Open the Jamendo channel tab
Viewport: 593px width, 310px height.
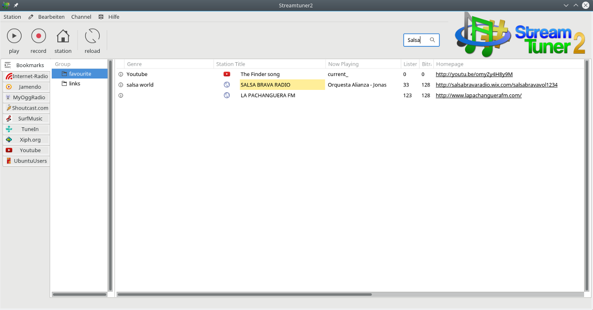(x=27, y=87)
